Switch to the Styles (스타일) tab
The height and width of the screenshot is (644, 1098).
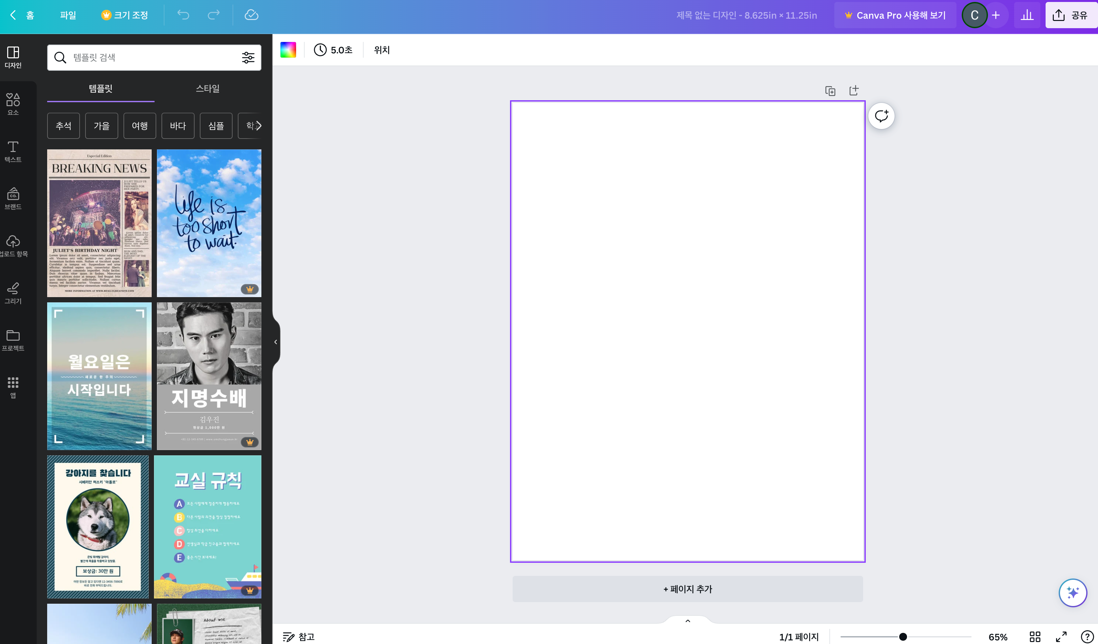207,88
